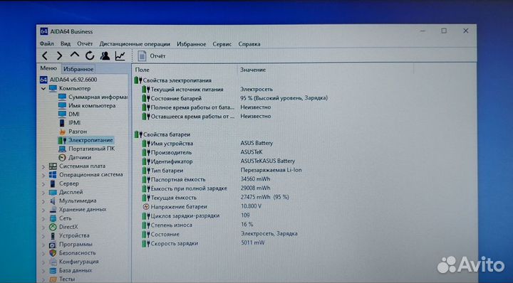Switch to the Избранное sidebar tab
This screenshot has width=513, height=283.
coord(78,69)
